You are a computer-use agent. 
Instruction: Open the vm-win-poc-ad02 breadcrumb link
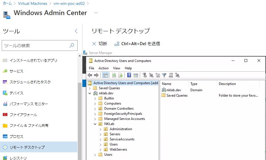(x=69, y=3)
